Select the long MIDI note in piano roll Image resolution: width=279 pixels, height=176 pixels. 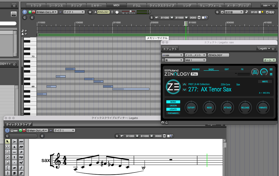[131, 89]
